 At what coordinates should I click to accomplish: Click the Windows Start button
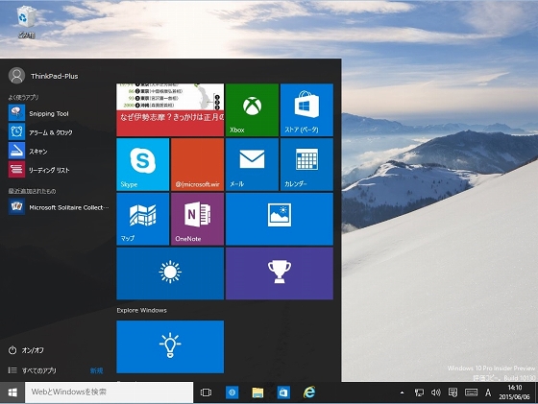pyautogui.click(x=12, y=392)
